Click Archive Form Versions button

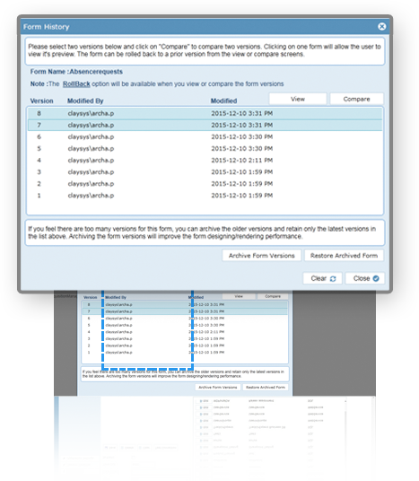click(x=262, y=256)
